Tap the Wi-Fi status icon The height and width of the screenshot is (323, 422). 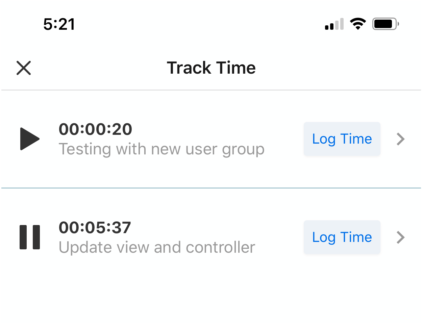coord(358,24)
